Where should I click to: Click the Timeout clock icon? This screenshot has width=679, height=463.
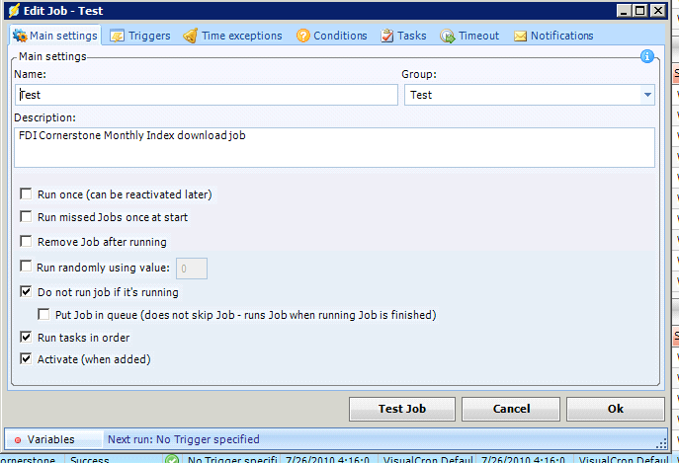point(448,36)
